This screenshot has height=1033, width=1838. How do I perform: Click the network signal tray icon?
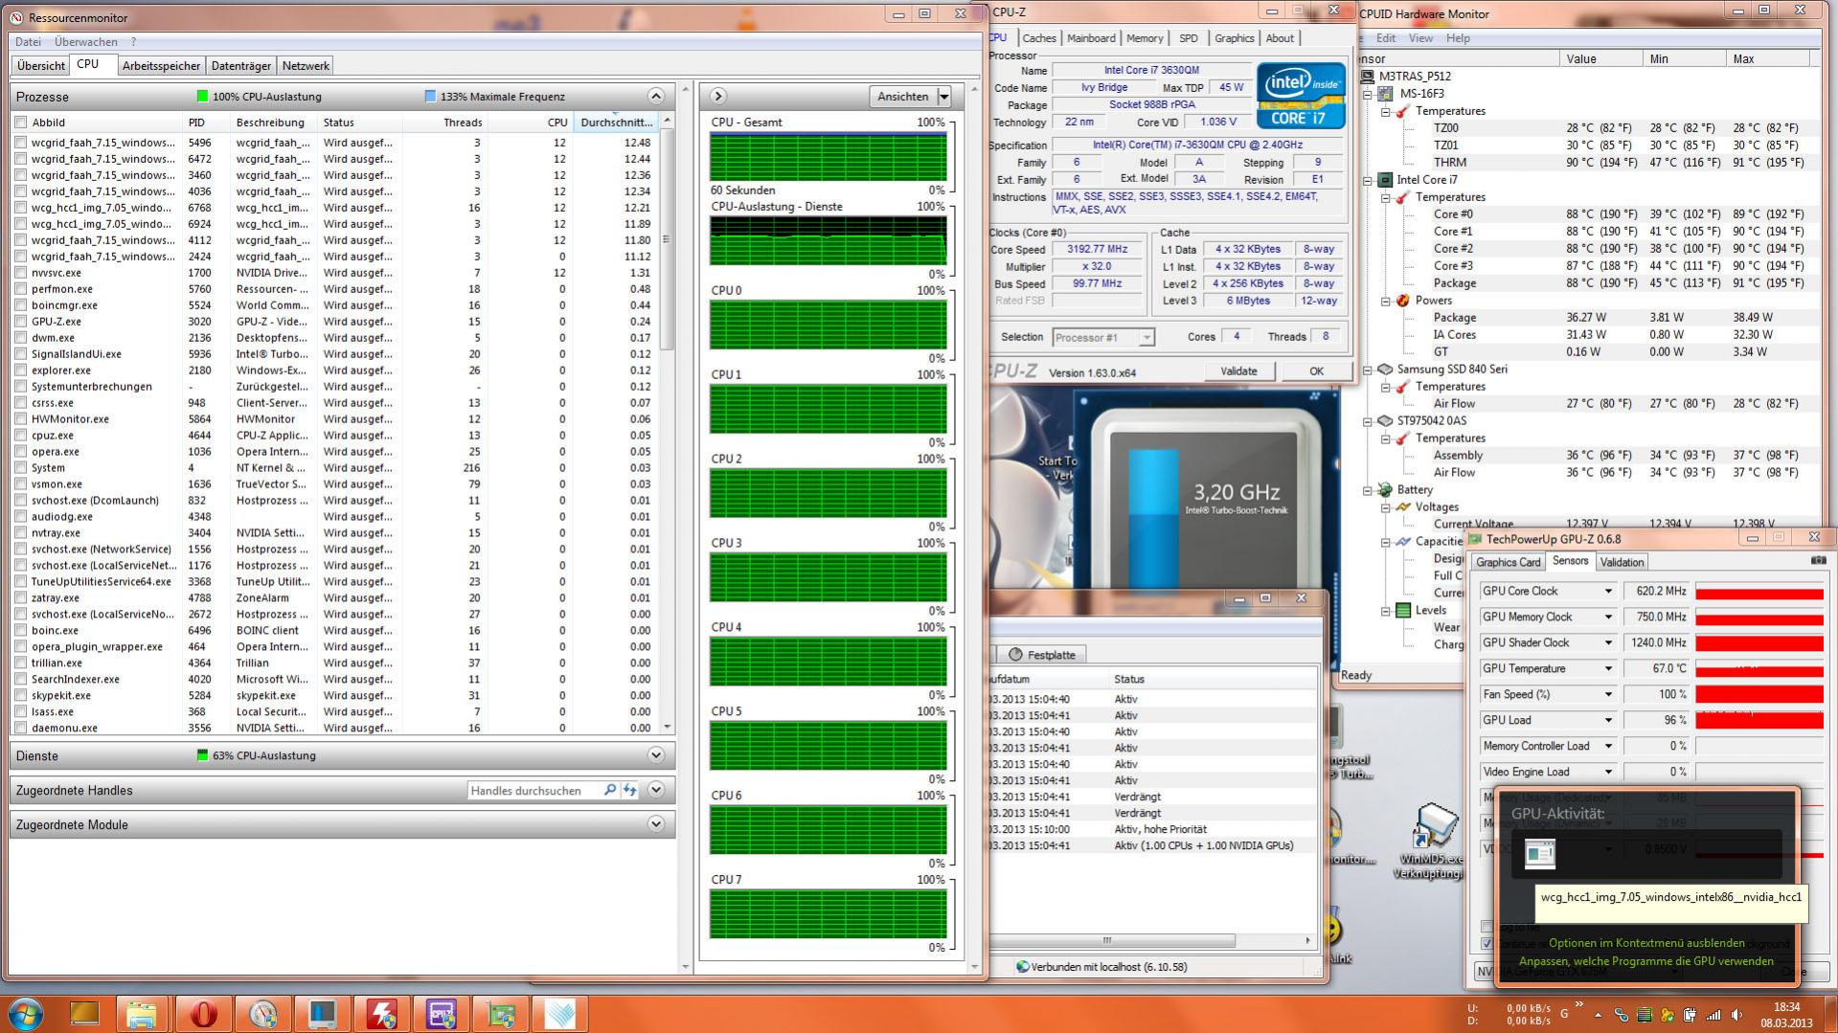click(1713, 1015)
